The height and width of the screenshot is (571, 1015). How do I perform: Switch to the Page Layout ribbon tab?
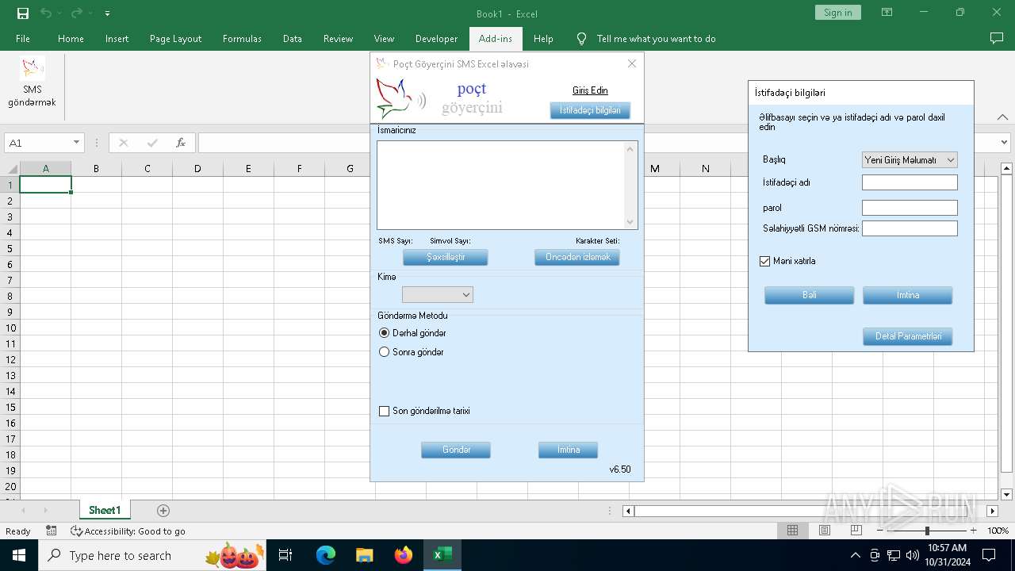click(x=176, y=38)
